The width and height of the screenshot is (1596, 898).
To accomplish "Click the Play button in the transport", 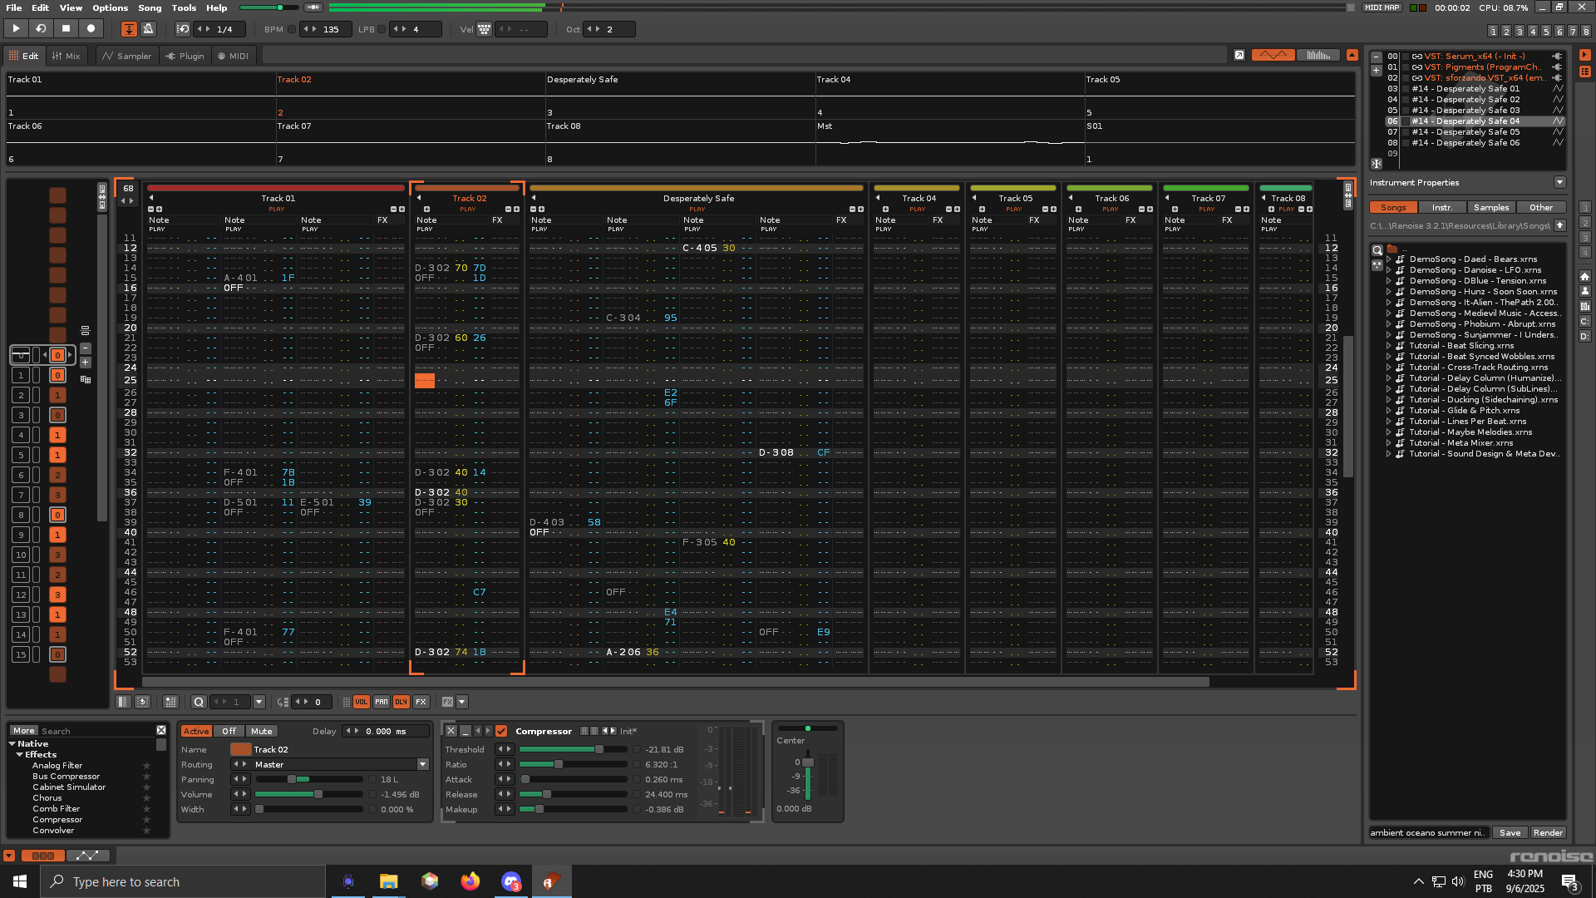I will point(16,28).
